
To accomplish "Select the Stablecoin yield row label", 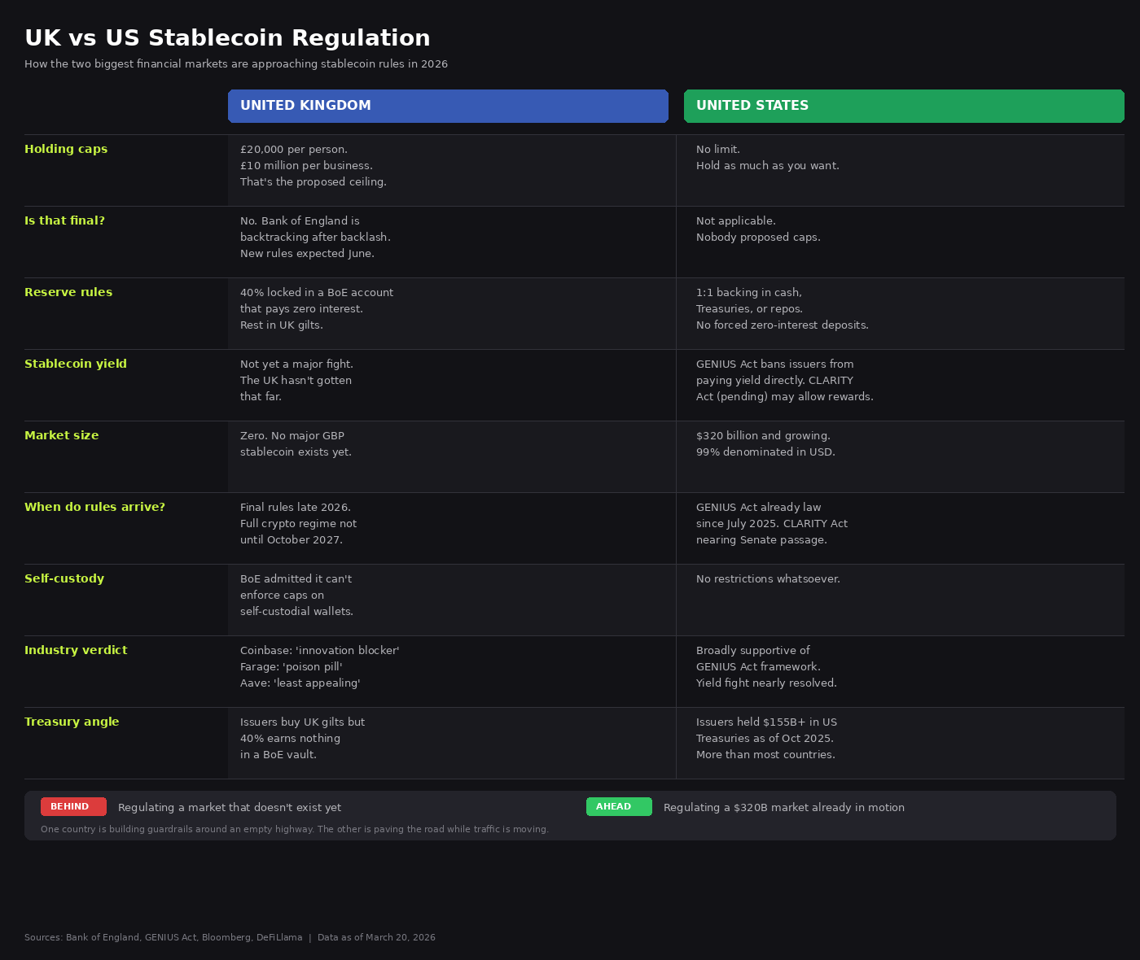I will click(x=75, y=364).
